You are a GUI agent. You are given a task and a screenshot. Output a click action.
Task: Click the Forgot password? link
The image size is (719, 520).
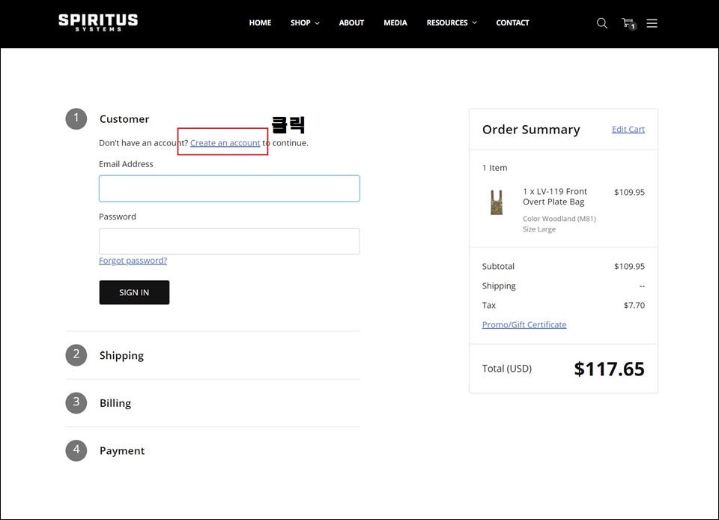(133, 261)
